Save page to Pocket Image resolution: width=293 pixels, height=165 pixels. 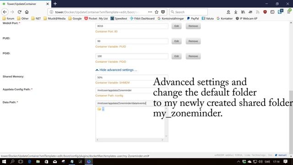(x=163, y=12)
